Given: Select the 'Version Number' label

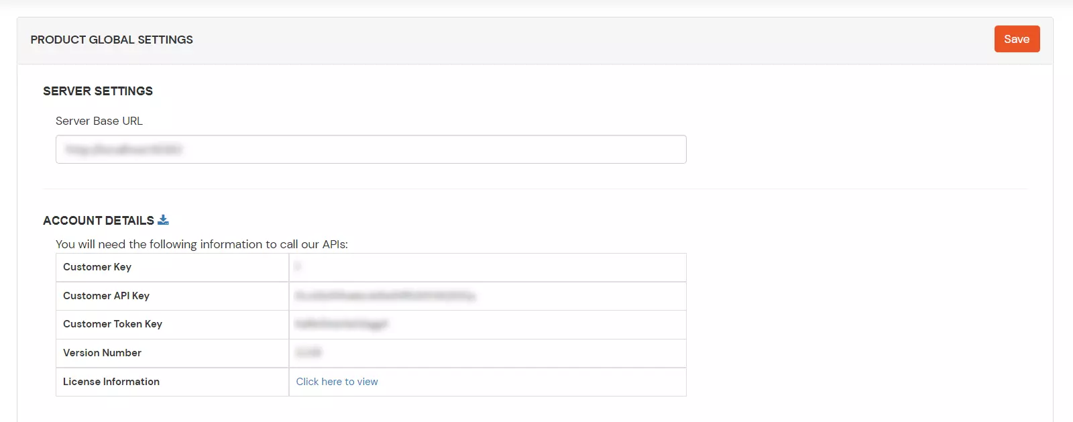Looking at the screenshot, I should pyautogui.click(x=102, y=353).
